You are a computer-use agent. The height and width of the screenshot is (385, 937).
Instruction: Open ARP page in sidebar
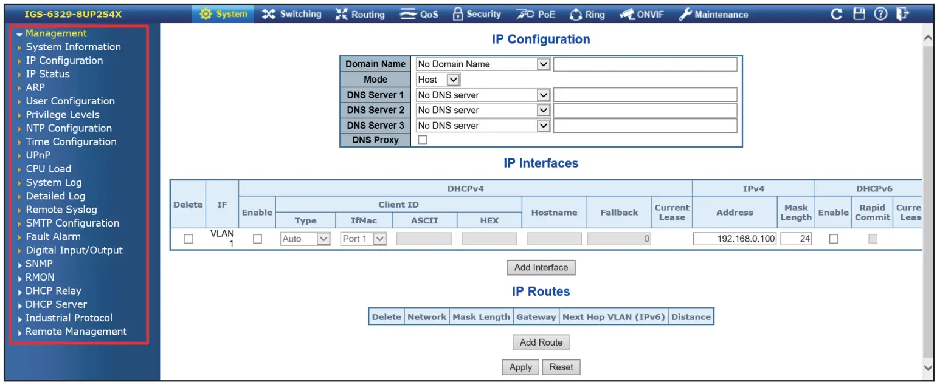pyautogui.click(x=35, y=87)
